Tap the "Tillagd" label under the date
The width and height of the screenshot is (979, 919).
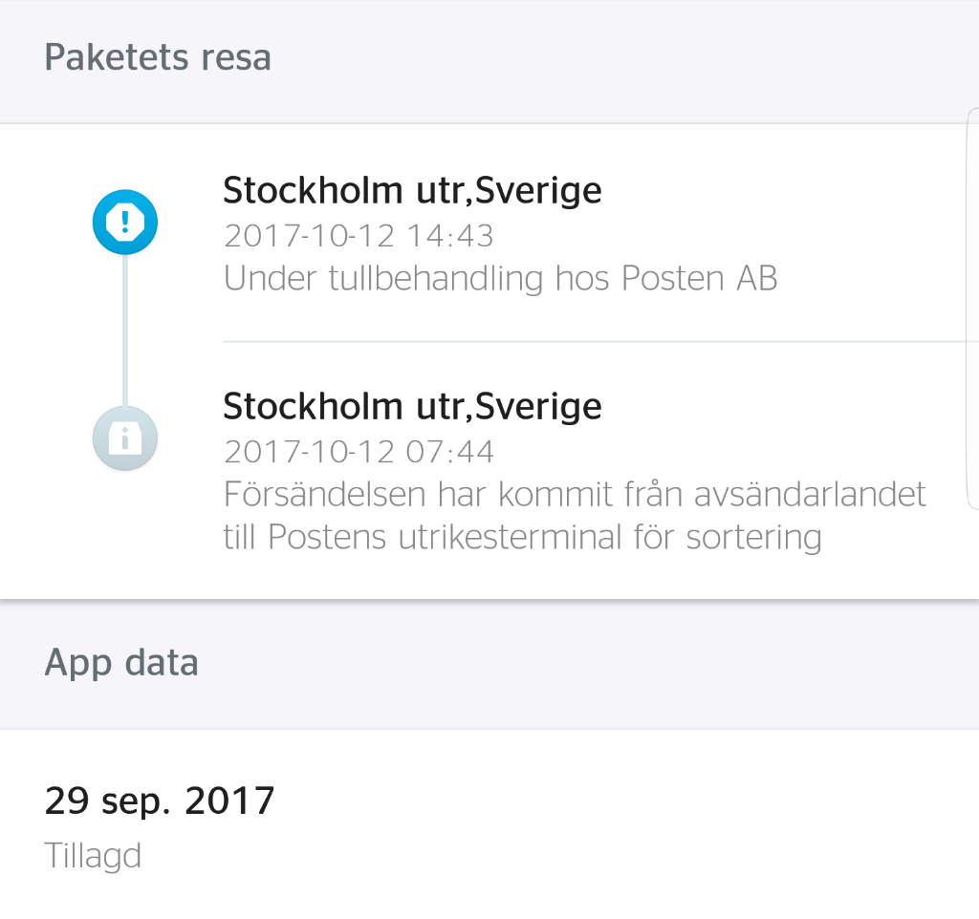coord(93,855)
